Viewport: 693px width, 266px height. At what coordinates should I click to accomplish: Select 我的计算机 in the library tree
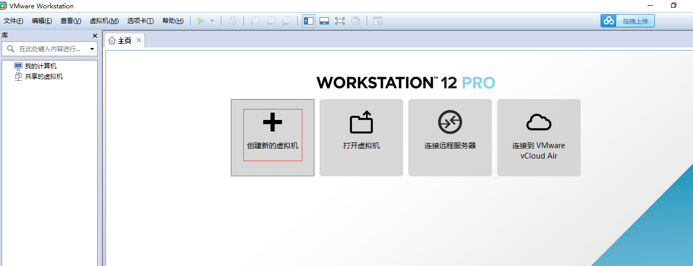(x=40, y=66)
